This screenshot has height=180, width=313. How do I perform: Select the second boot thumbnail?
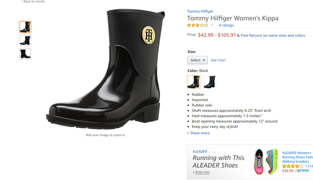tap(25, 40)
